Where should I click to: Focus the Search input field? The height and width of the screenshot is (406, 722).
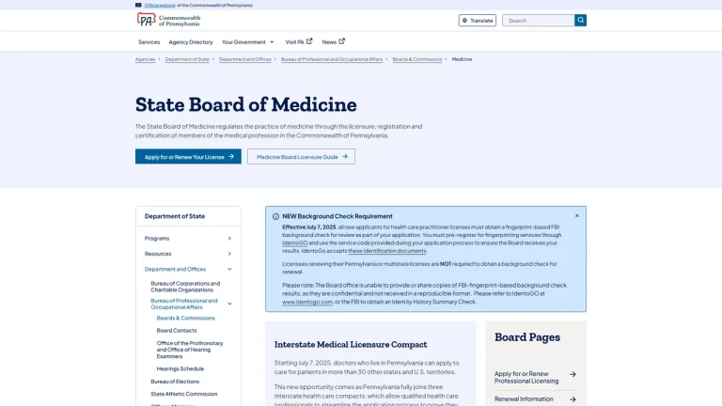[539, 21]
